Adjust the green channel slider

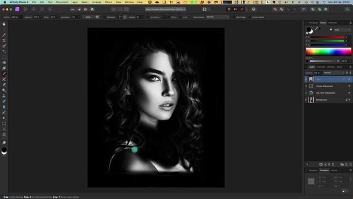point(328,41)
